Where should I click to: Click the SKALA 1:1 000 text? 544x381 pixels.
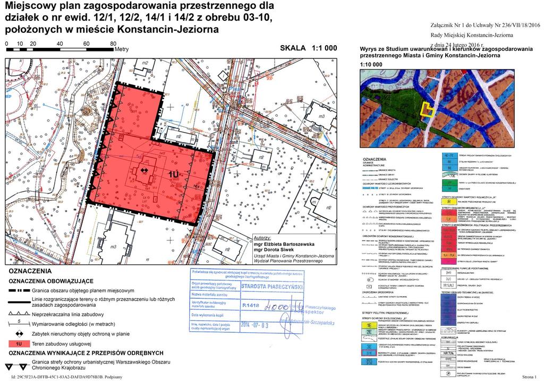click(309, 48)
